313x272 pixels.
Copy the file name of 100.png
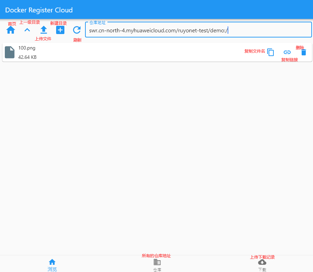(271, 52)
